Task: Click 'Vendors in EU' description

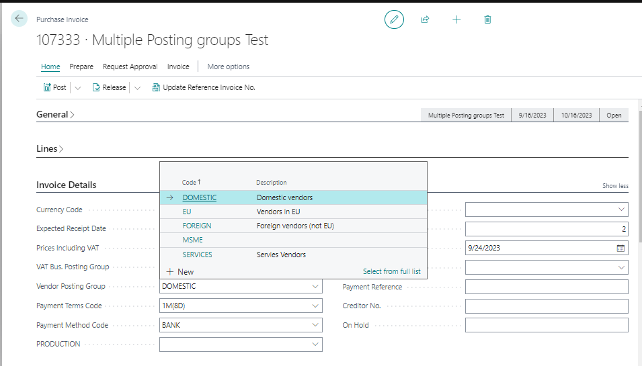Action: (278, 212)
